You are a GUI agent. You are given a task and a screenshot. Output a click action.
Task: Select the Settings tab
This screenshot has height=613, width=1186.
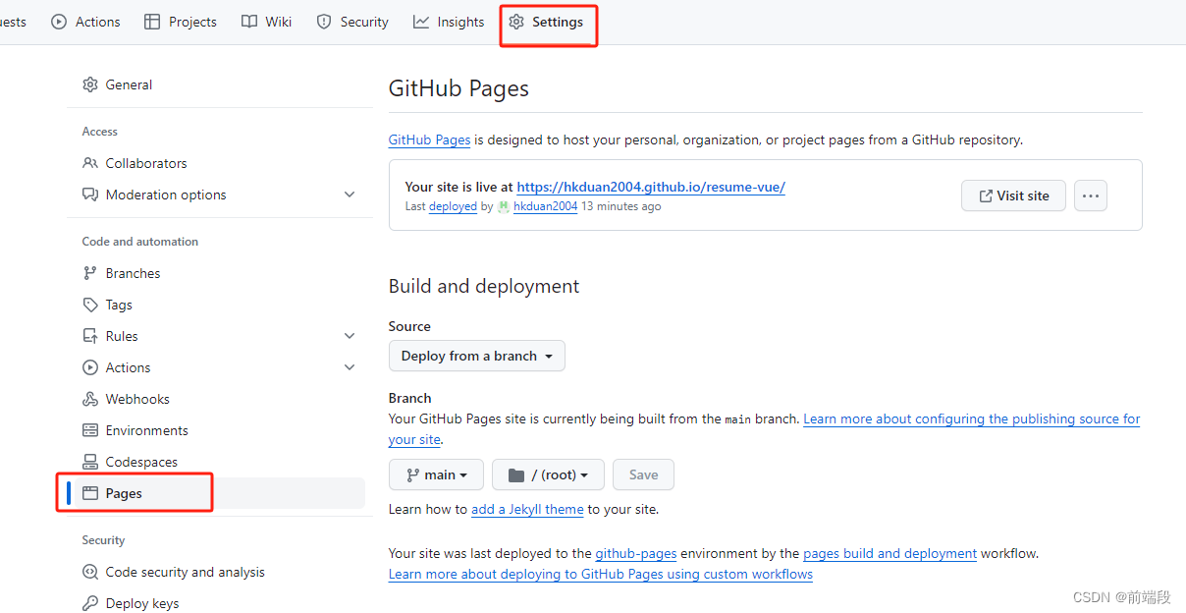pyautogui.click(x=546, y=22)
